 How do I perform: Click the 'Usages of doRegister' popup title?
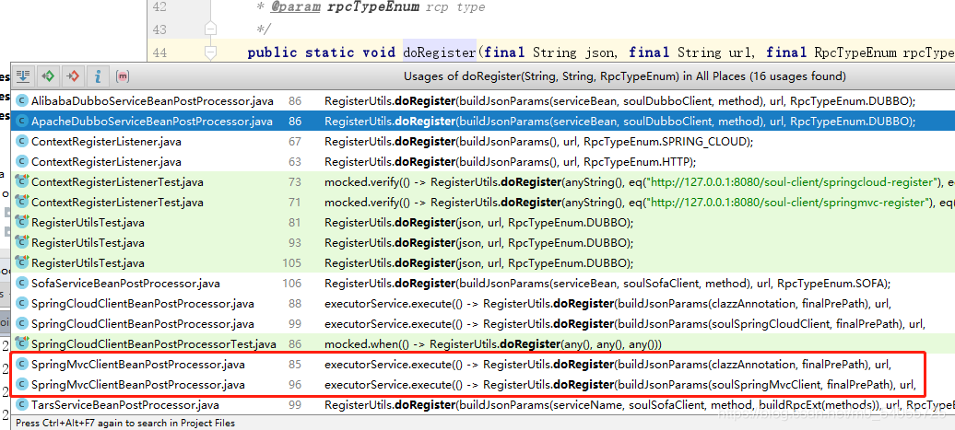click(x=624, y=76)
